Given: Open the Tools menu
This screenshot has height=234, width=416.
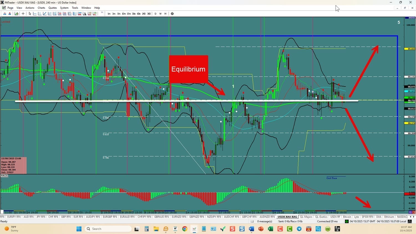Looking at the screenshot, I should pos(75,8).
